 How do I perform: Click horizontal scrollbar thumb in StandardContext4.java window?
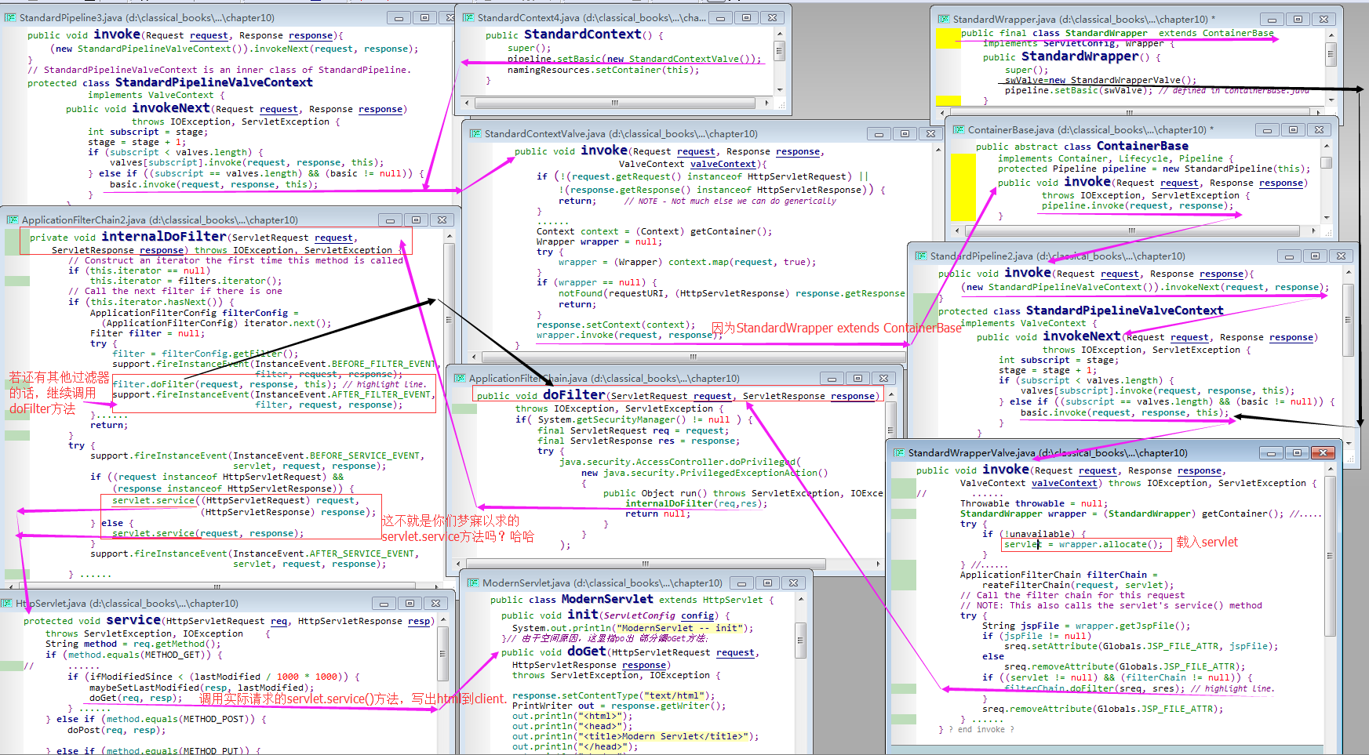click(x=614, y=103)
